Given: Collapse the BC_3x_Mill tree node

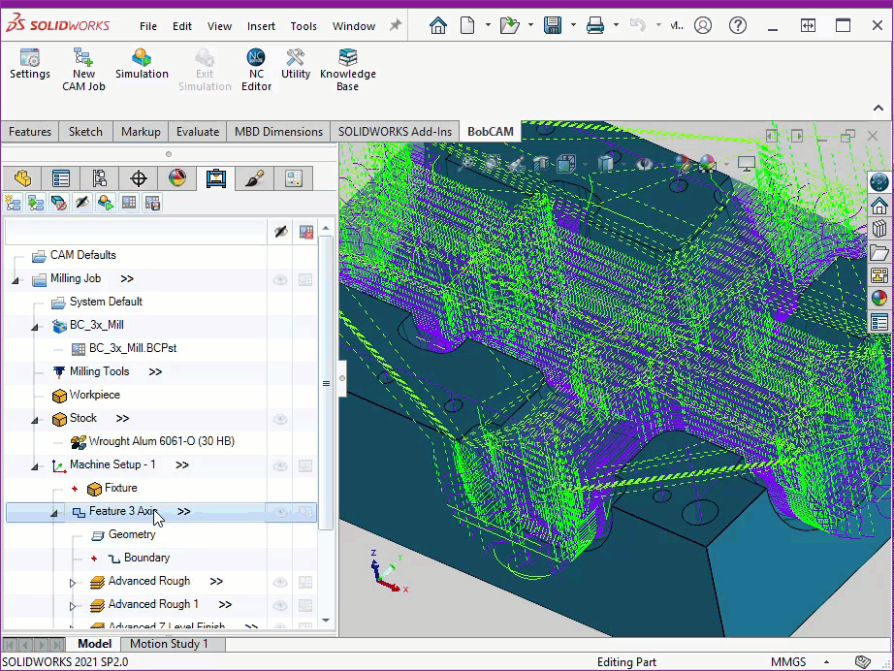Looking at the screenshot, I should coord(35,327).
